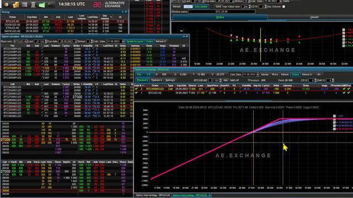Click the ae Alternative Exchange logo

click(109, 4)
